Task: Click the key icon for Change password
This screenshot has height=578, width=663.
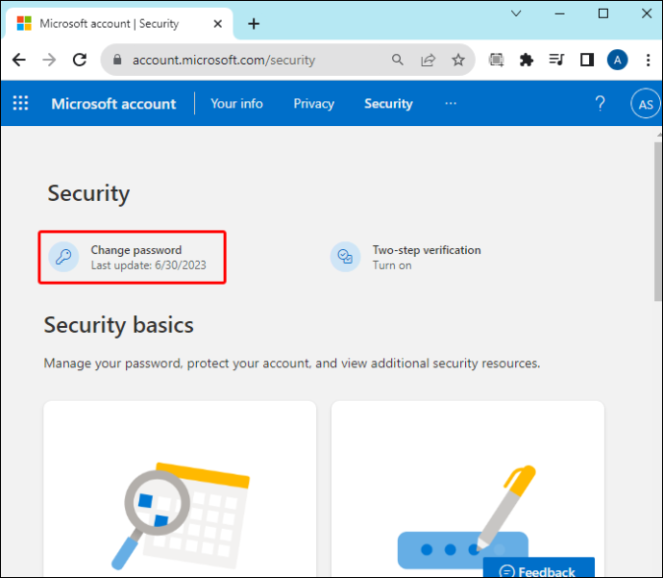Action: point(63,257)
